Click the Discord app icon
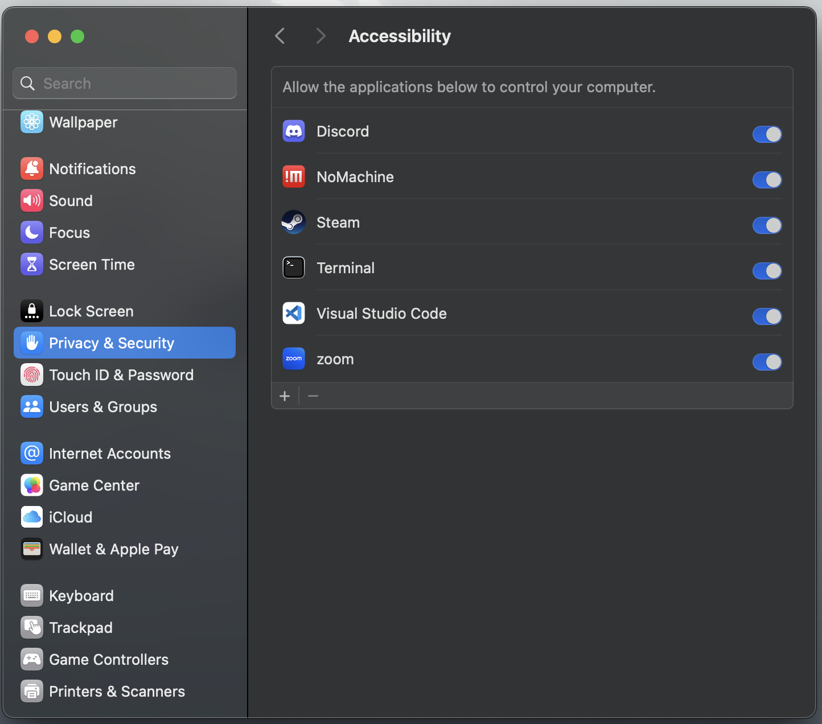 [x=294, y=131]
